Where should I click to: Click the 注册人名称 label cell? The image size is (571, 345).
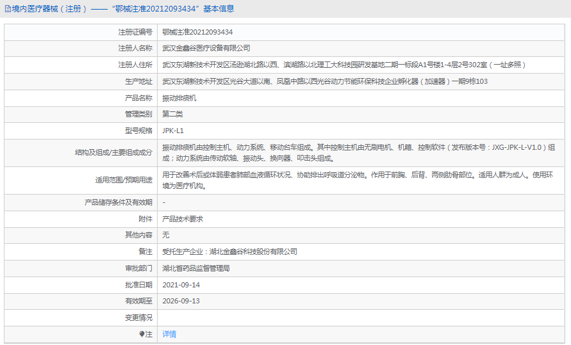(81, 48)
